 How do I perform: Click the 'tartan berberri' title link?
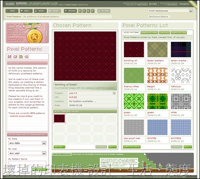(155, 61)
